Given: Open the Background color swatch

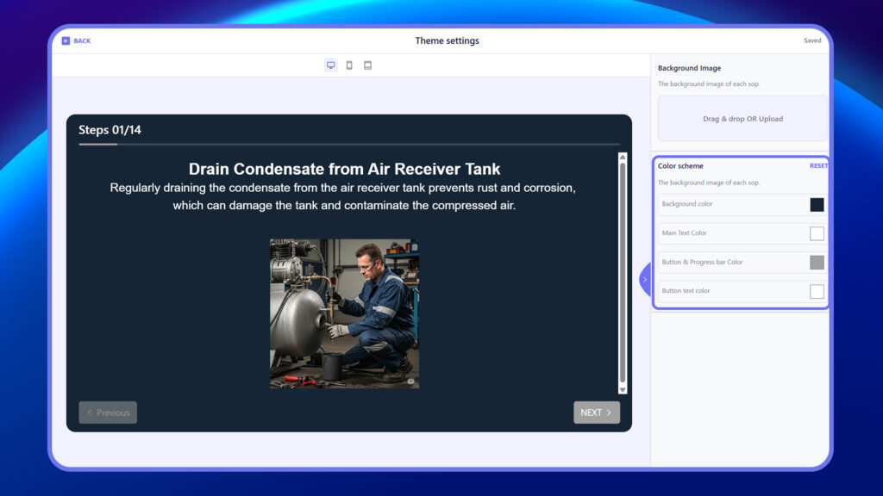Looking at the screenshot, I should tap(817, 205).
